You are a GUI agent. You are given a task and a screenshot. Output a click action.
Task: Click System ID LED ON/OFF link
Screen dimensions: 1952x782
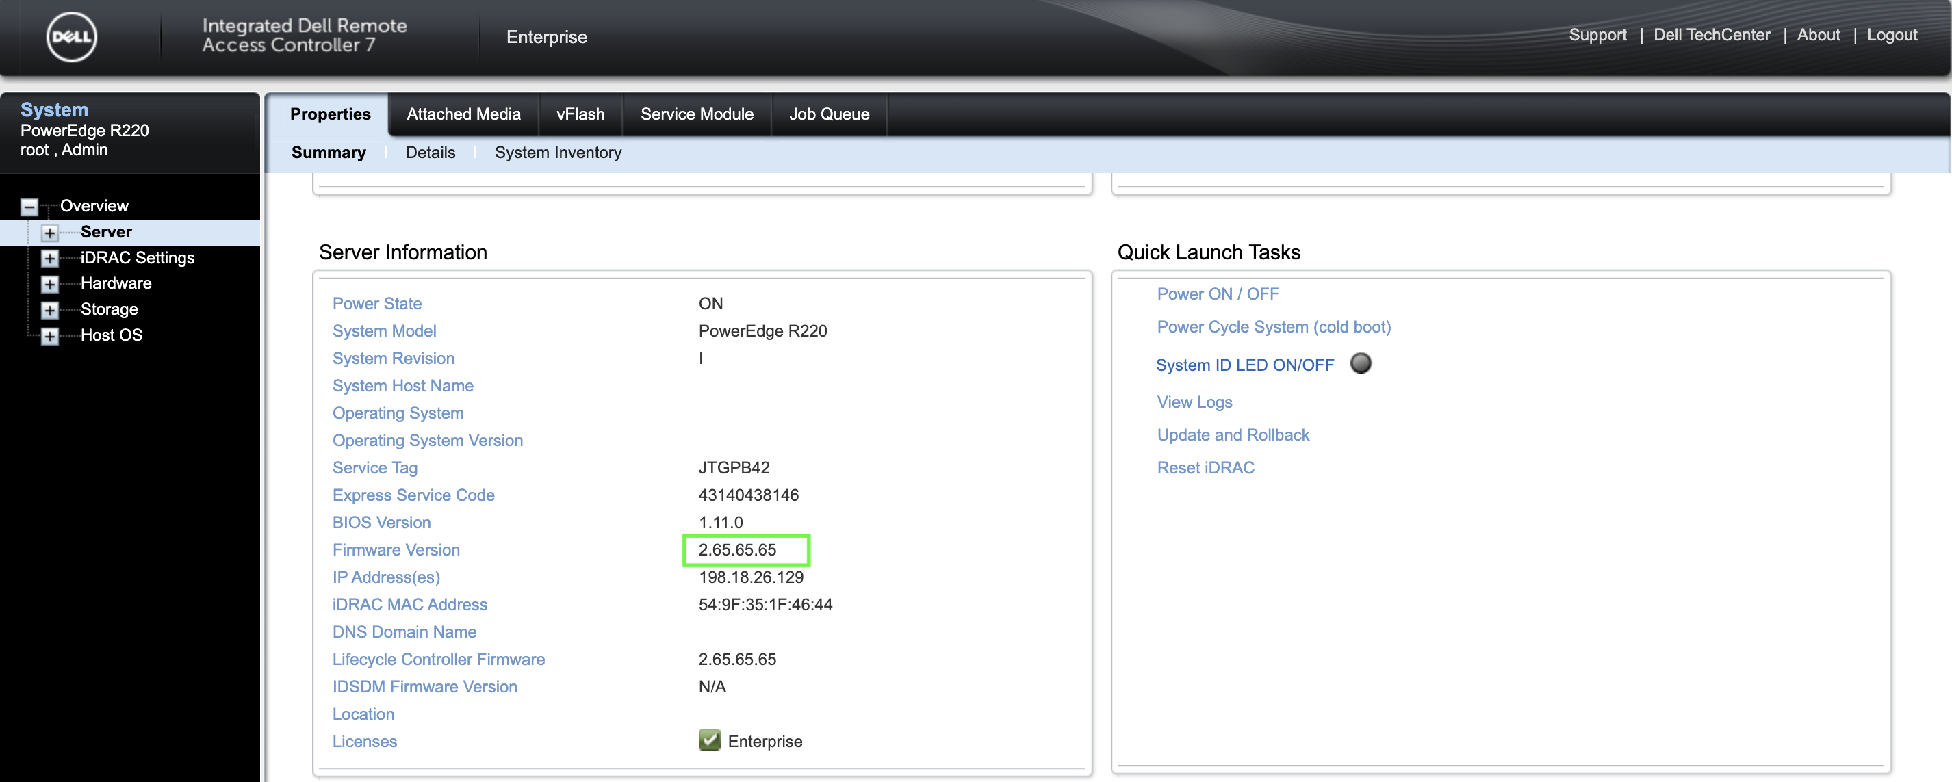[x=1244, y=365]
